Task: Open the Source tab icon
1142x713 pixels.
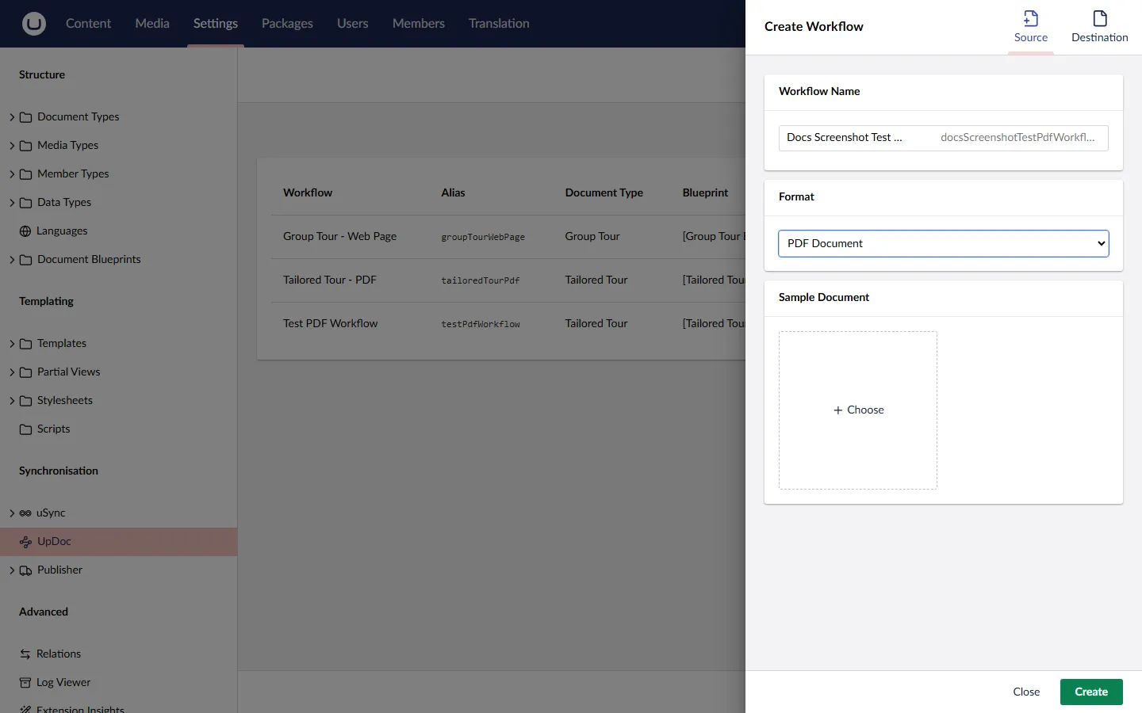Action: tap(1031, 18)
